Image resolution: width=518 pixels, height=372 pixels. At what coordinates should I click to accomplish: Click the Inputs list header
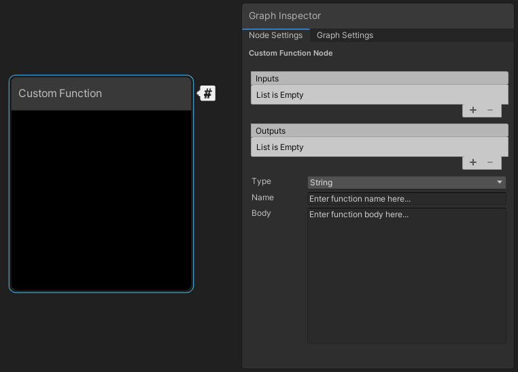pos(379,79)
